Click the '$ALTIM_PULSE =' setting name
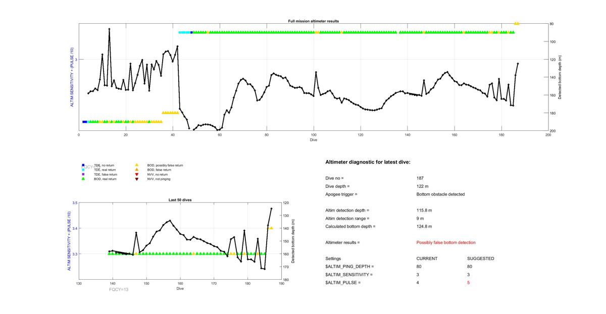606x314 pixels. 343,283
